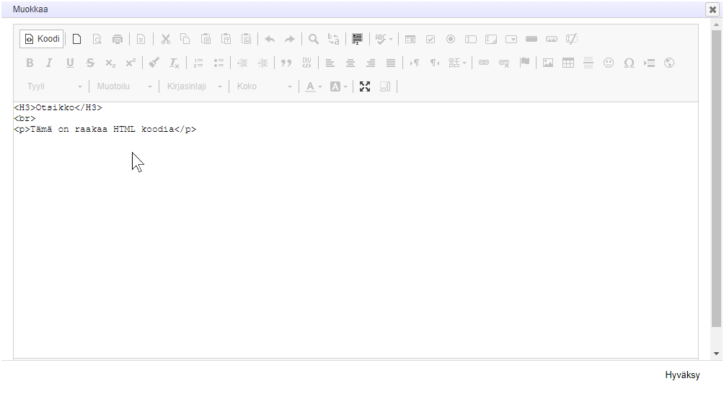
Task: Toggle Italic formatting
Action: 50,63
